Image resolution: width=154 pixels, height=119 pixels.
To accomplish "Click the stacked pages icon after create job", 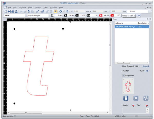I will click(43, 12).
